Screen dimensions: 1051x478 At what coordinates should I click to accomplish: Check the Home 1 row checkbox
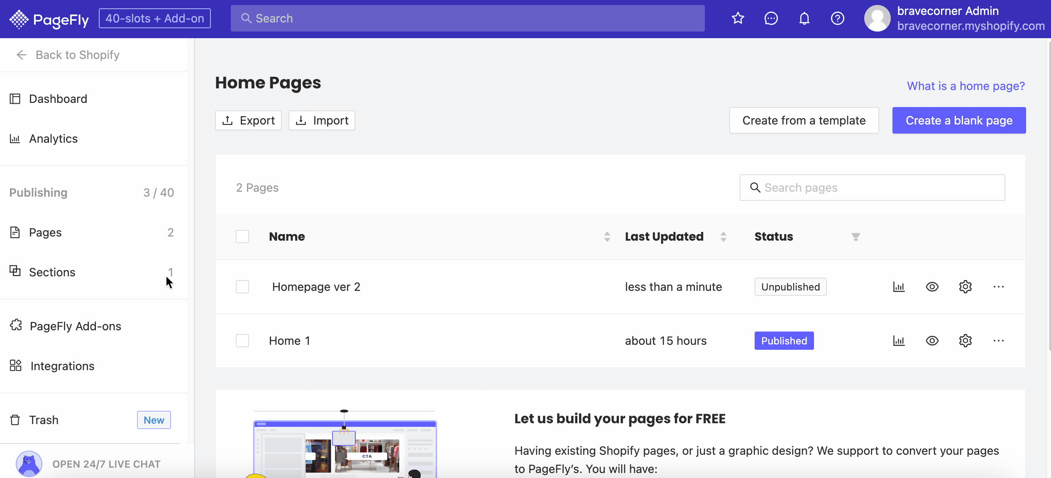click(242, 341)
